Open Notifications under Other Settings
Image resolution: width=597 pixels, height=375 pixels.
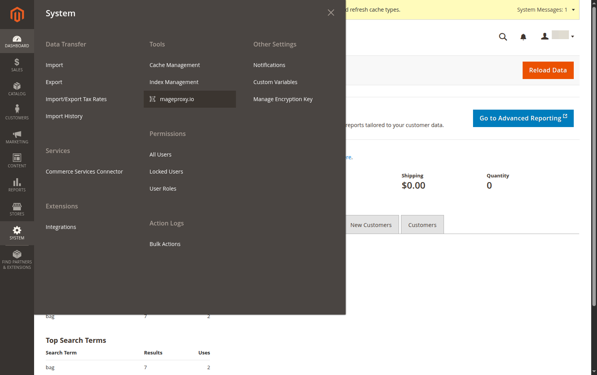pos(269,65)
